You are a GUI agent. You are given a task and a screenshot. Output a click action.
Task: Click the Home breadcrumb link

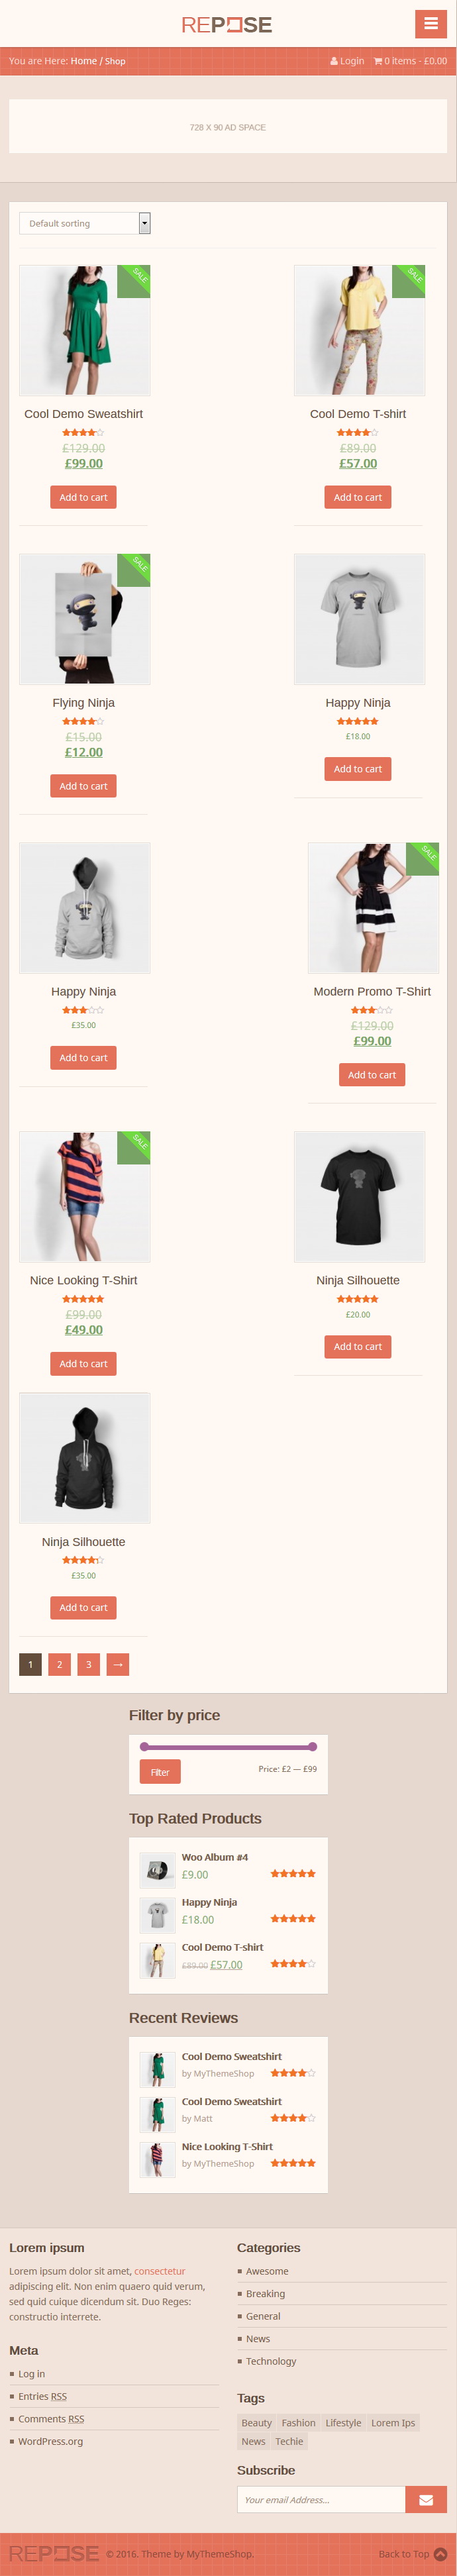point(84,61)
